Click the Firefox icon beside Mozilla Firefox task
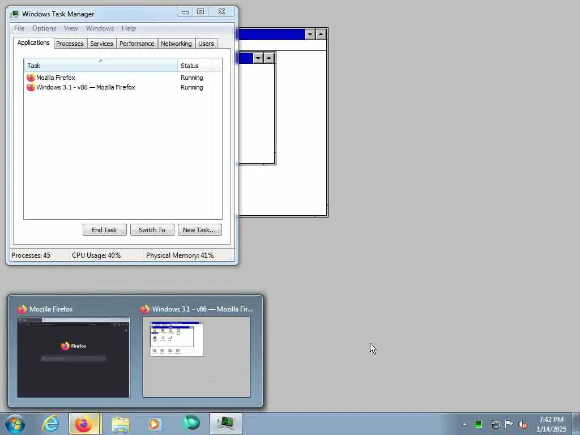 coord(31,78)
